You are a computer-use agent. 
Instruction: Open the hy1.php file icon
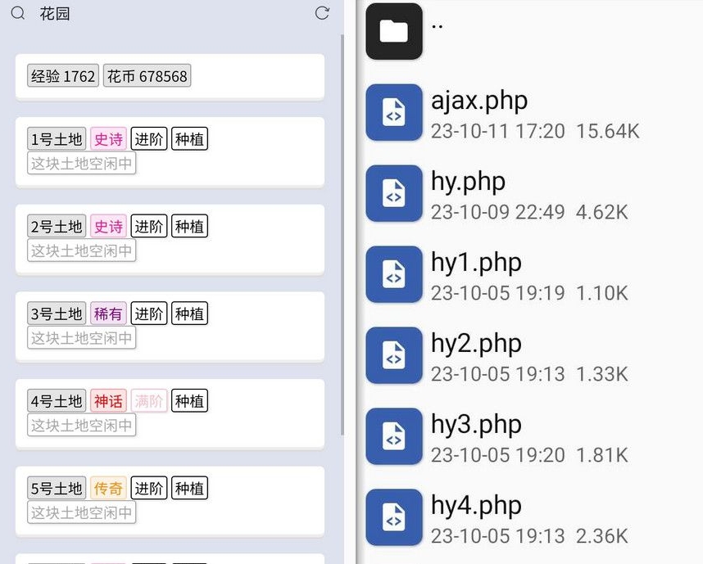click(394, 274)
